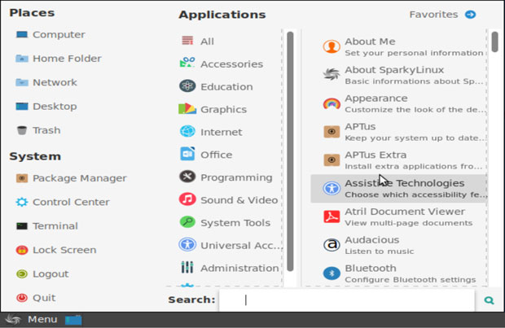505x328 pixels.
Task: Launch APTus updater entry
Action: [399, 132]
